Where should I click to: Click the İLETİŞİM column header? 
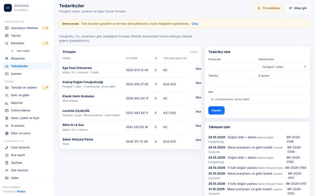[x=131, y=58]
